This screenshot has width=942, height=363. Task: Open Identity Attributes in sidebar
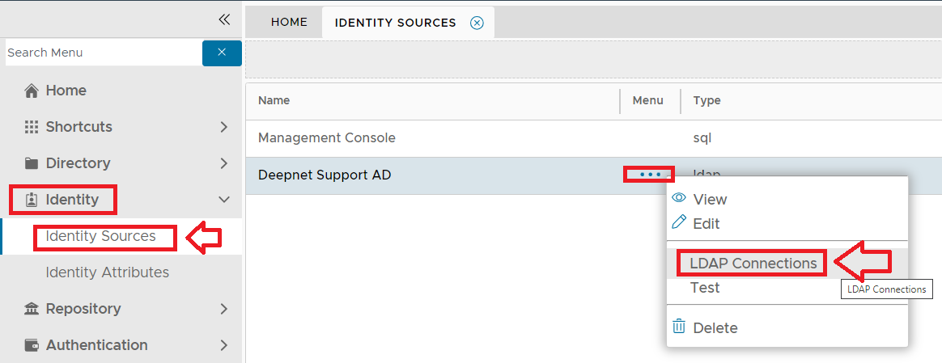tap(107, 272)
